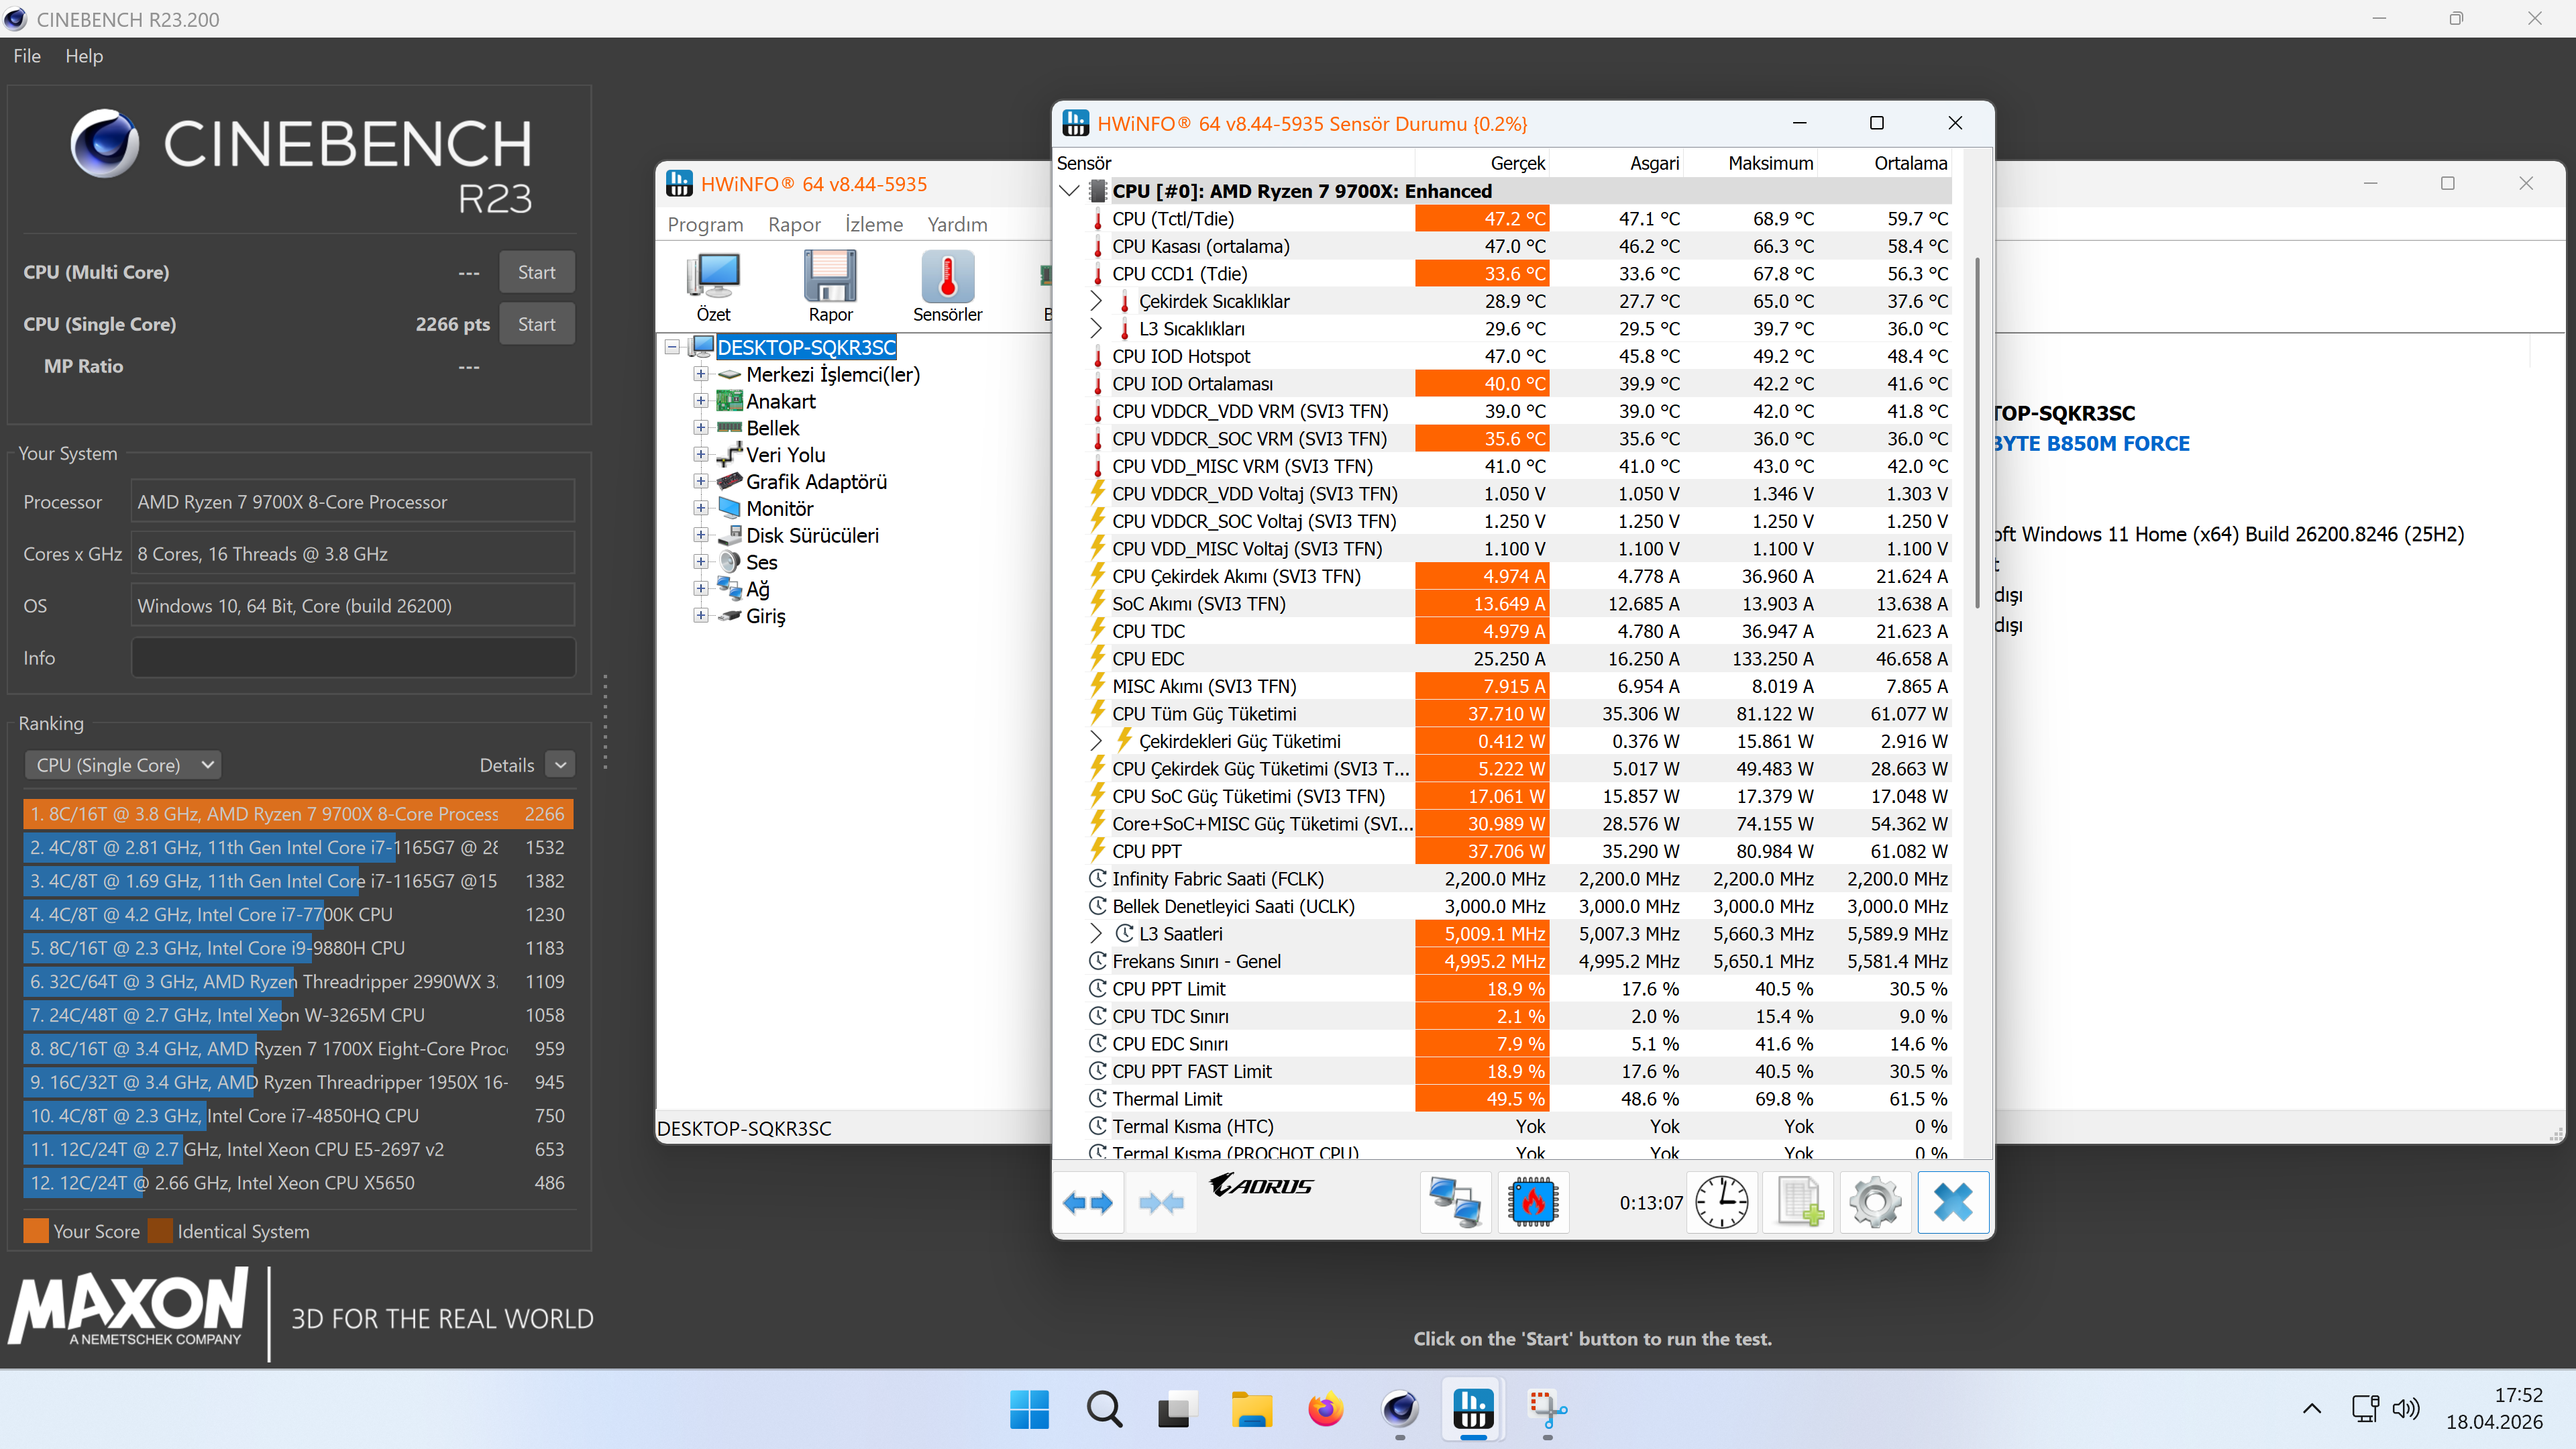Open taskbar Search
This screenshot has width=2576, height=1449.
[x=1104, y=1410]
